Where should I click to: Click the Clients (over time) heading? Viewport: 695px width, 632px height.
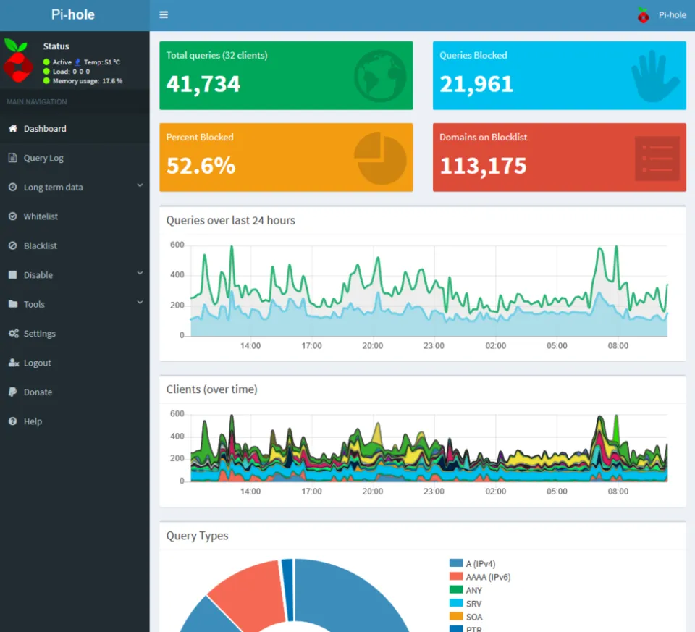point(211,389)
